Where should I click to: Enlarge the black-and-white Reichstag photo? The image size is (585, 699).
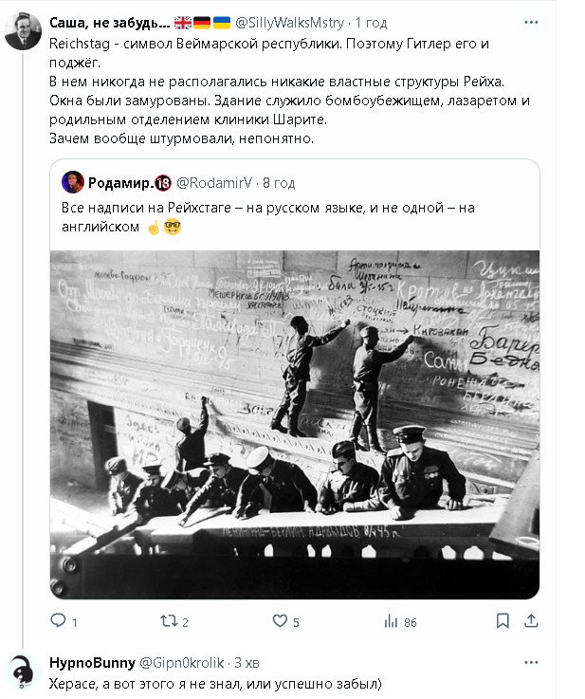[x=294, y=424]
